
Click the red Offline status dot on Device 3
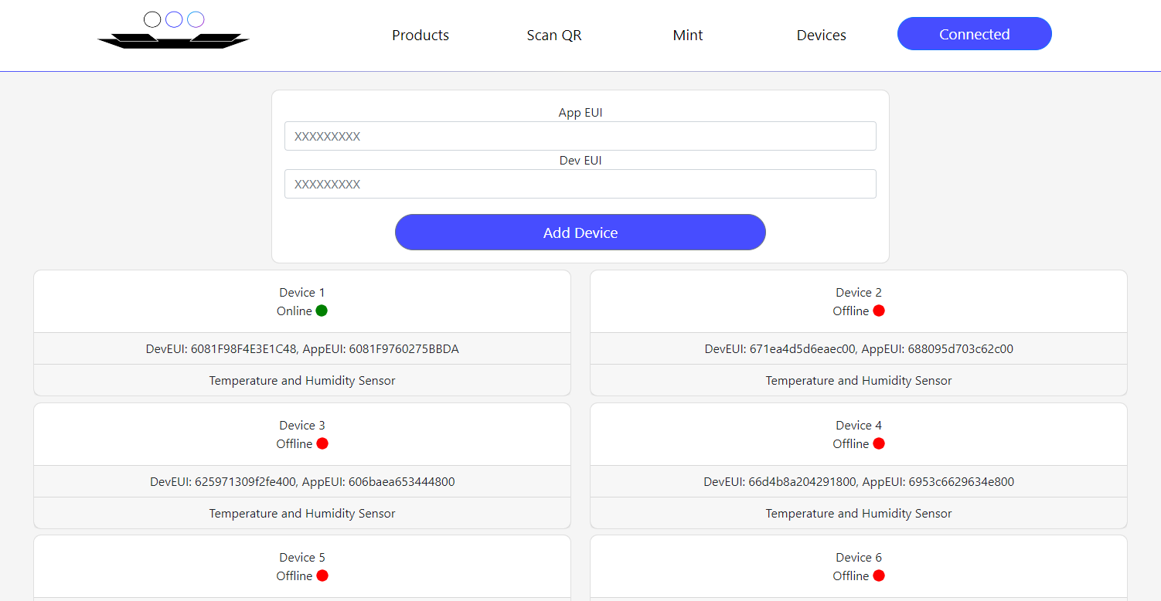tap(322, 443)
